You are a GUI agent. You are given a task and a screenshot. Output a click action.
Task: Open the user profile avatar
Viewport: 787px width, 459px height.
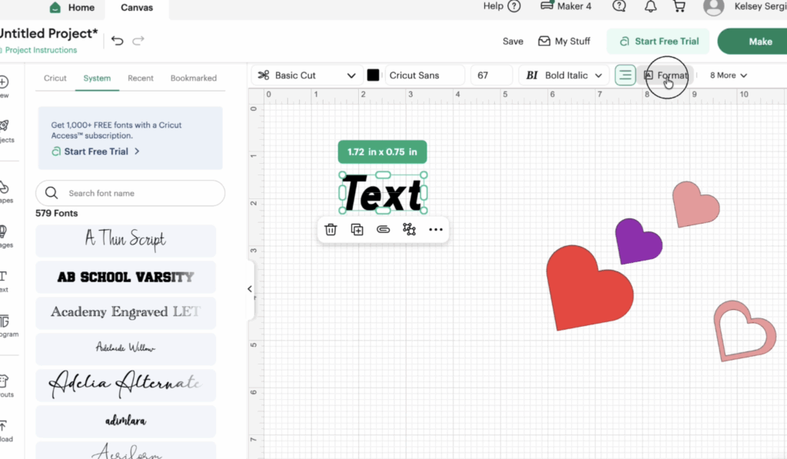(x=713, y=6)
